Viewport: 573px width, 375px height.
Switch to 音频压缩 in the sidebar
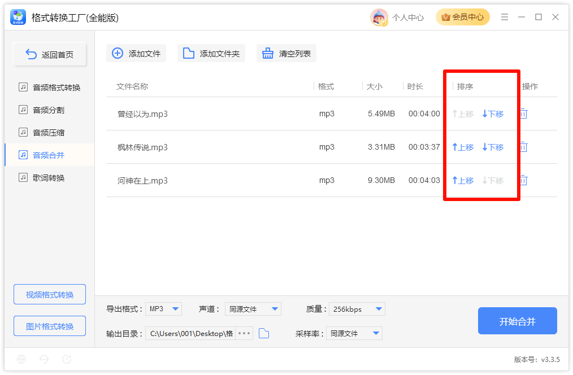(50, 133)
